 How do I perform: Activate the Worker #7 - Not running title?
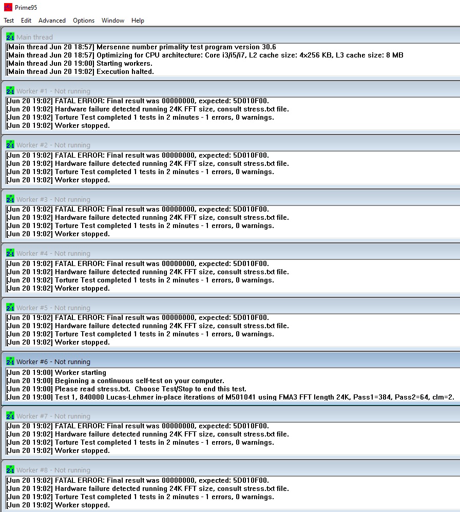click(53, 416)
